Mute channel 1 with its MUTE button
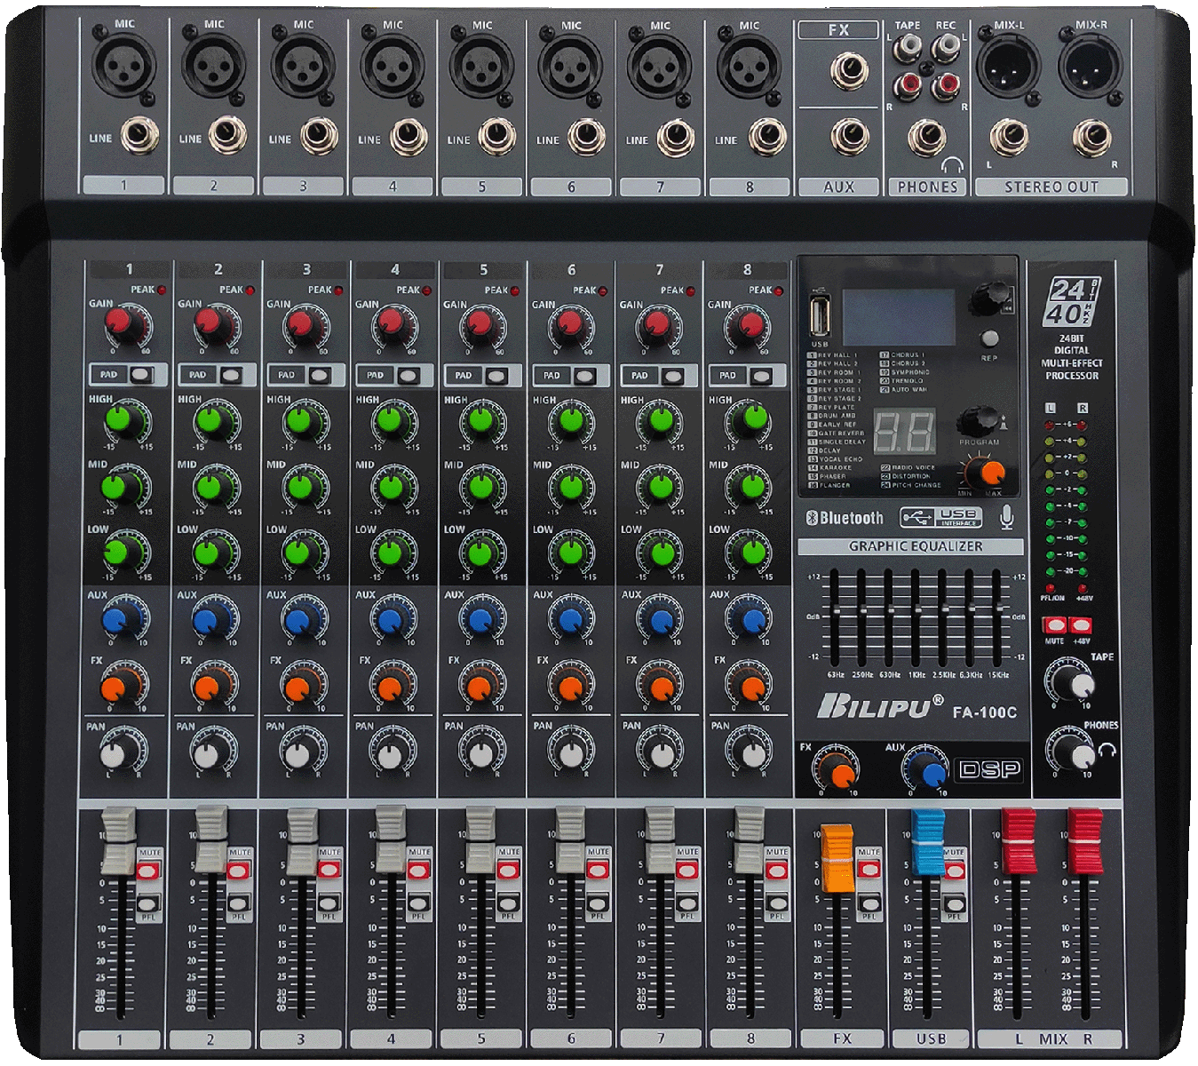The width and height of the screenshot is (1198, 1066). 148,871
